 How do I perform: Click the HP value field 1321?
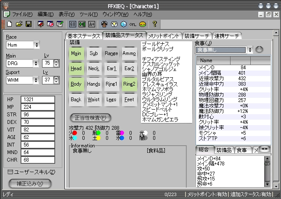point(38,99)
